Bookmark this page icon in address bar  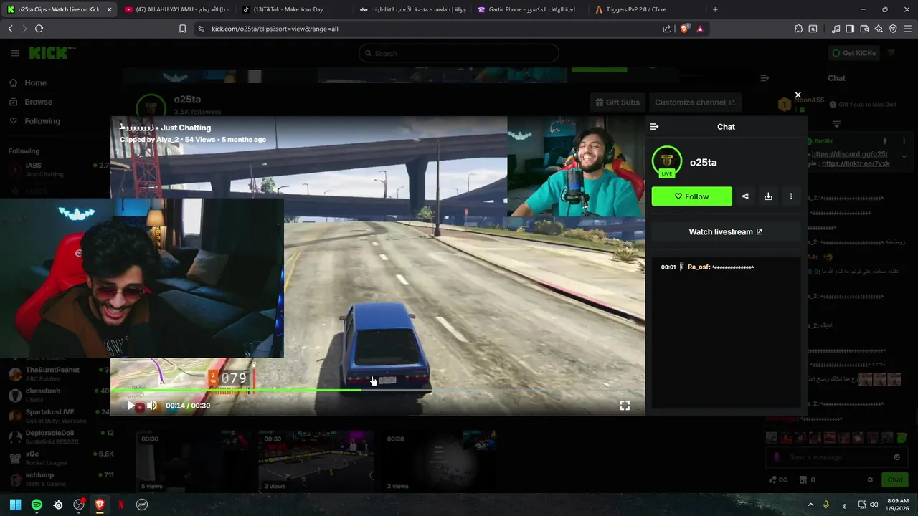pyautogui.click(x=182, y=29)
